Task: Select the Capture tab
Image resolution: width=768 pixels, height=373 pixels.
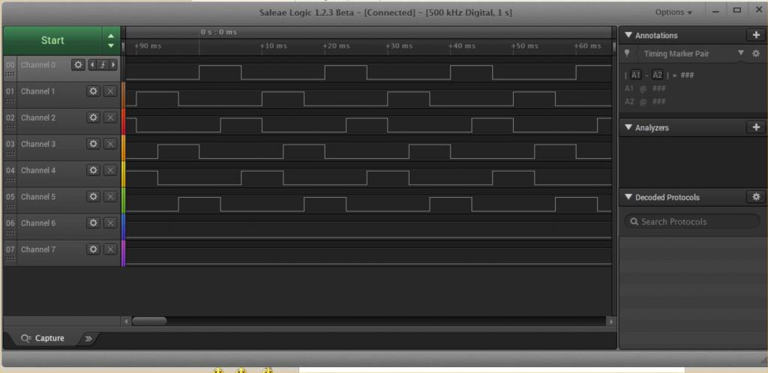Action: [43, 339]
